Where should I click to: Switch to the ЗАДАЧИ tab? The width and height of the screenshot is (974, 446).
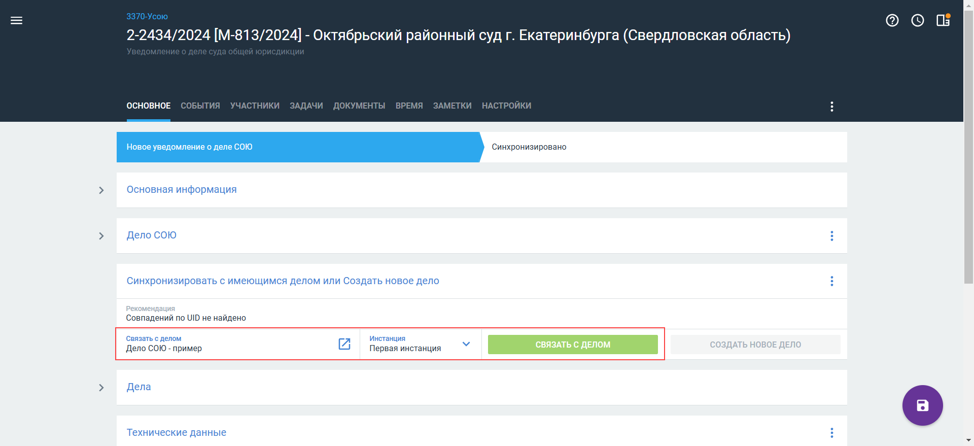pos(306,106)
